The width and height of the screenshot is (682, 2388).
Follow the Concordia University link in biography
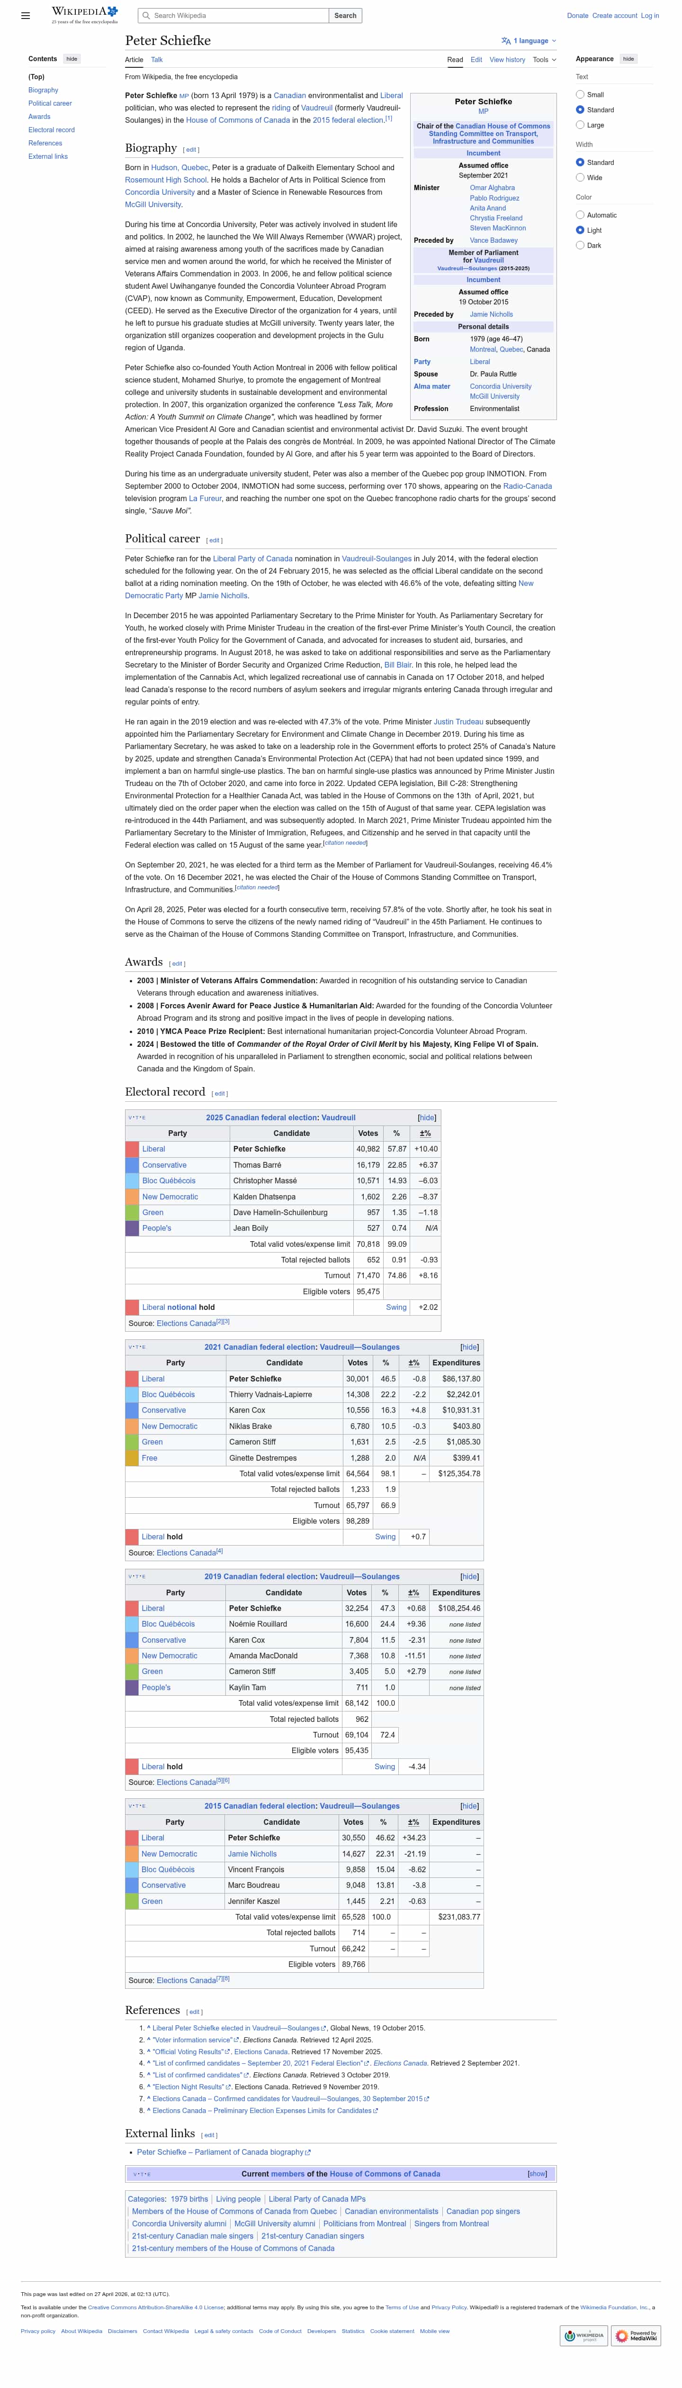(x=160, y=192)
